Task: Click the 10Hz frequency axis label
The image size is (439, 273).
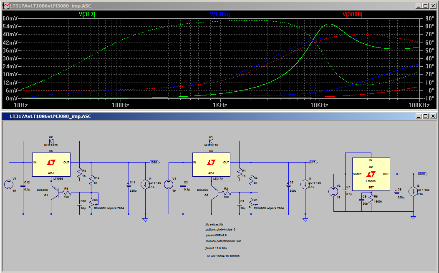Action: 21,105
